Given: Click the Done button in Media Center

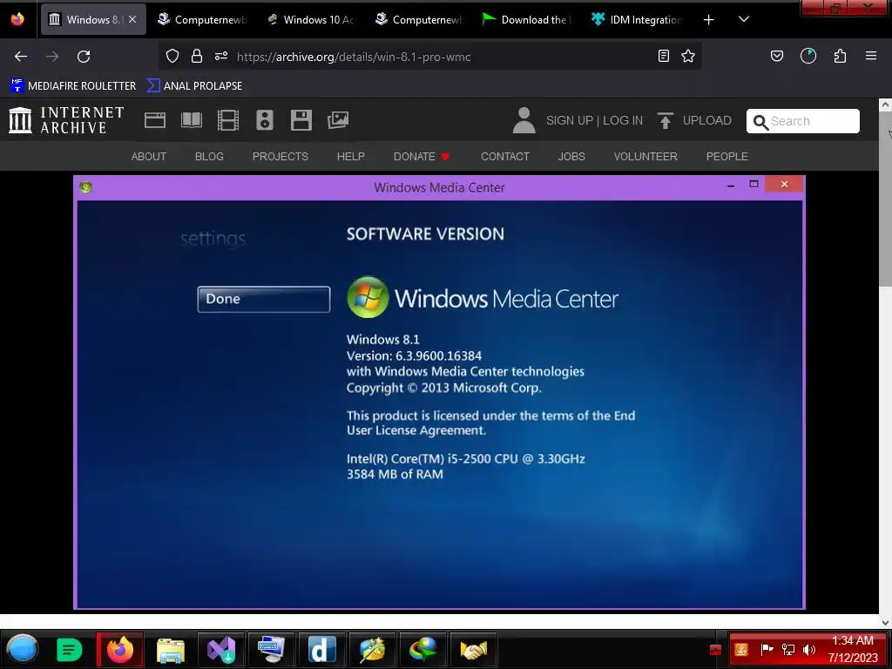Looking at the screenshot, I should [263, 300].
